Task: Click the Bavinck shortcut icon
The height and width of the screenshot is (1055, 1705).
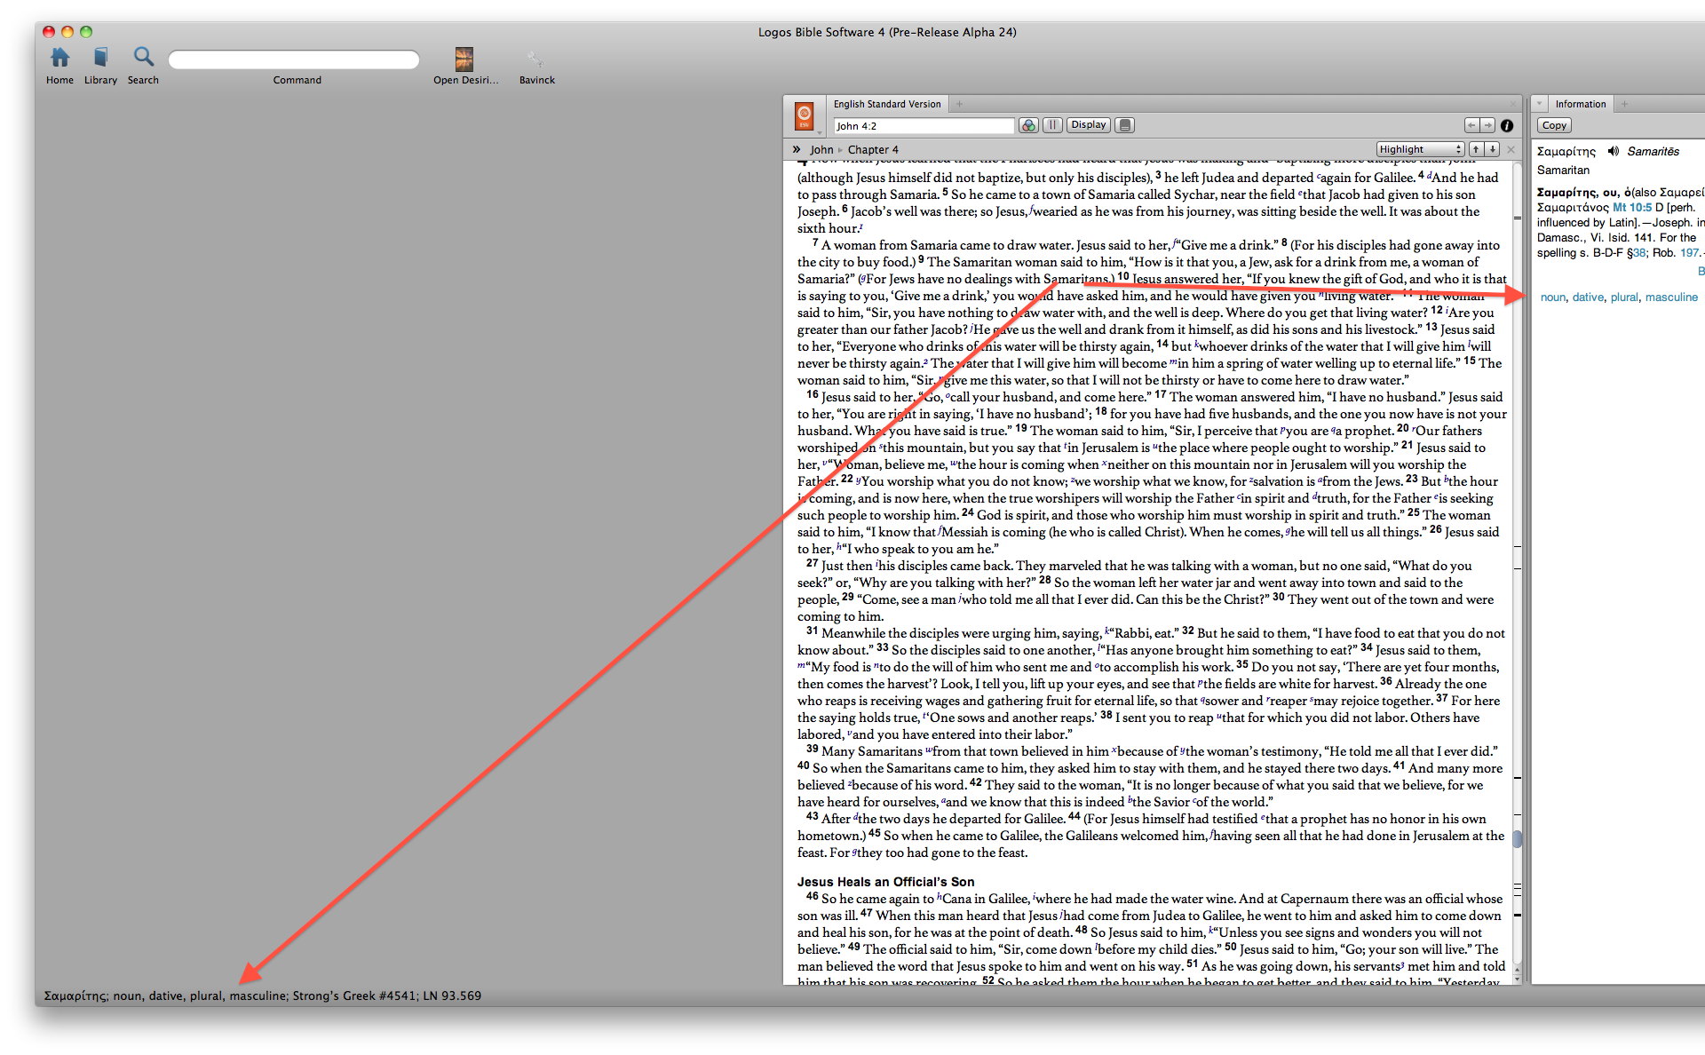Action: tap(535, 59)
